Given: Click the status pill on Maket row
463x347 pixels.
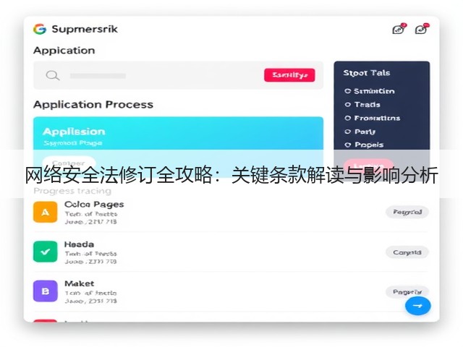Looking at the screenshot, I should pyautogui.click(x=407, y=292).
